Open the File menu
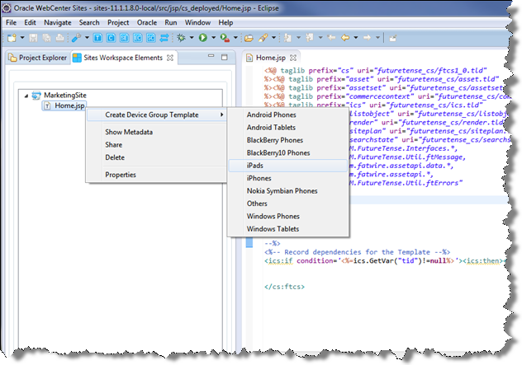 [x=11, y=22]
